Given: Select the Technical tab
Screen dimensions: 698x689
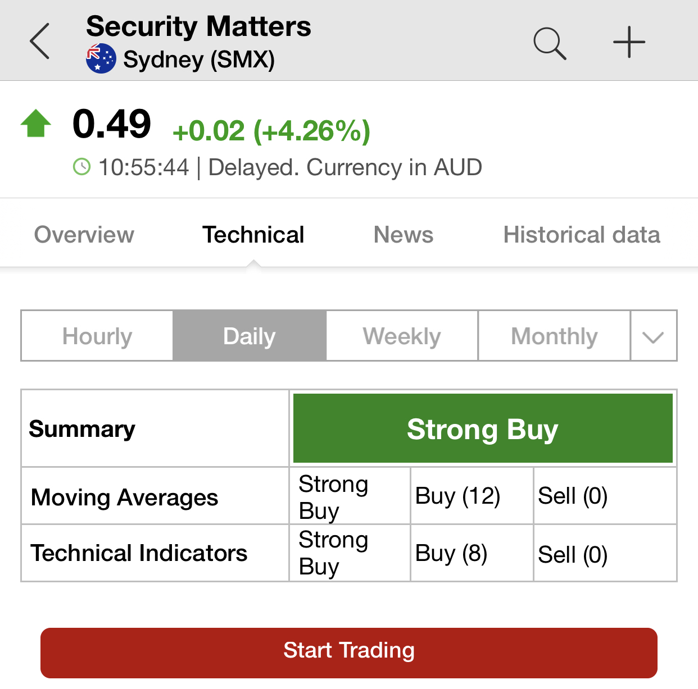Looking at the screenshot, I should click(253, 235).
